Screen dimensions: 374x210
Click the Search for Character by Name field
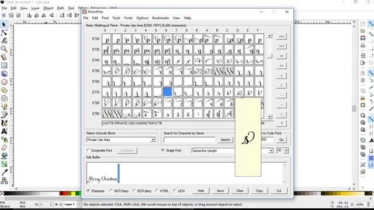[189, 140]
